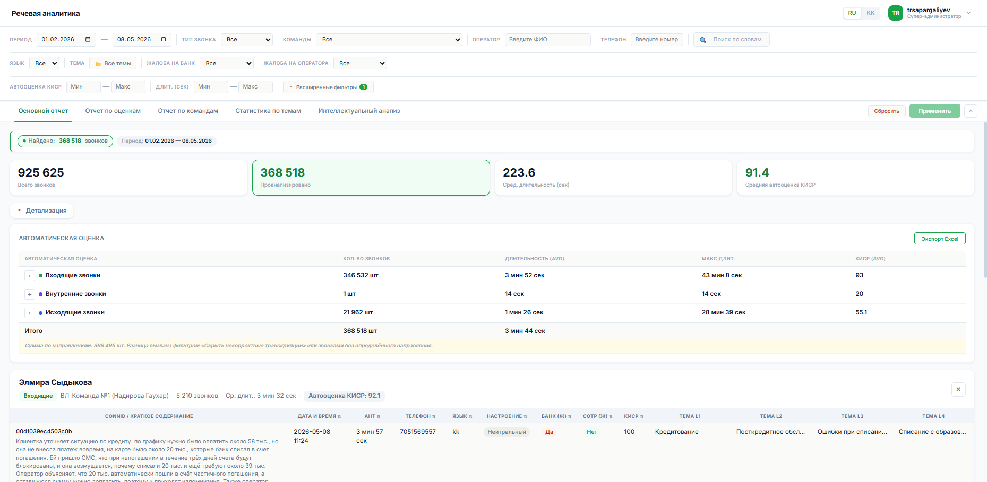
Task: Click the 'Сбросить' button
Action: 887,111
